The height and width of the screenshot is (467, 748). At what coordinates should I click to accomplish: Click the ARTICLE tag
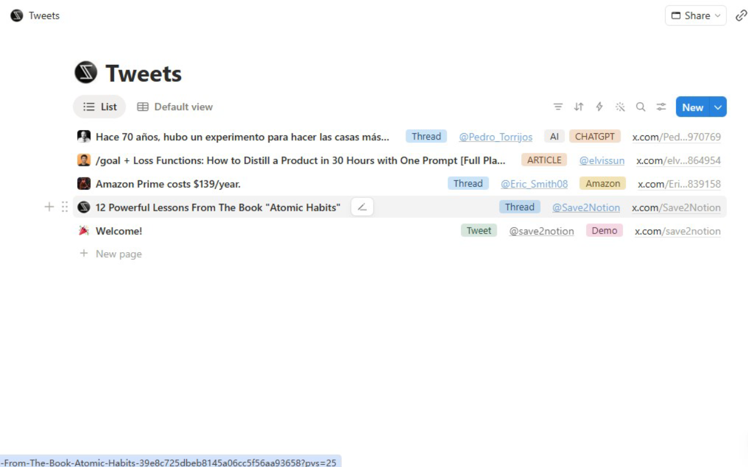click(544, 160)
